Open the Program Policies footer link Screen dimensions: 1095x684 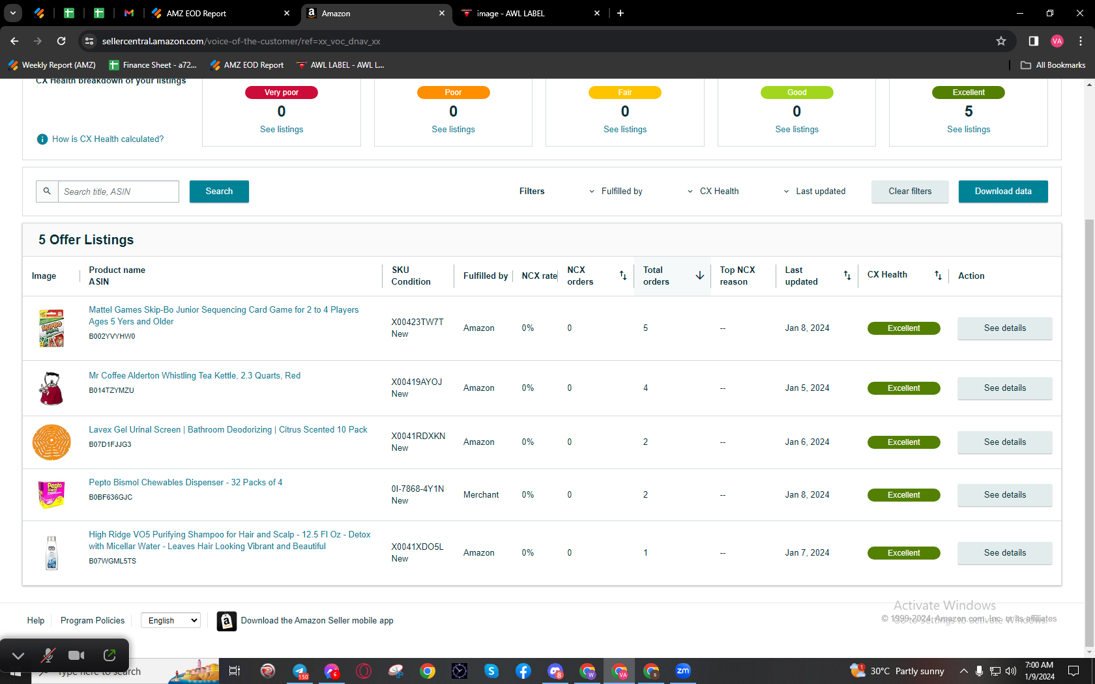93,621
